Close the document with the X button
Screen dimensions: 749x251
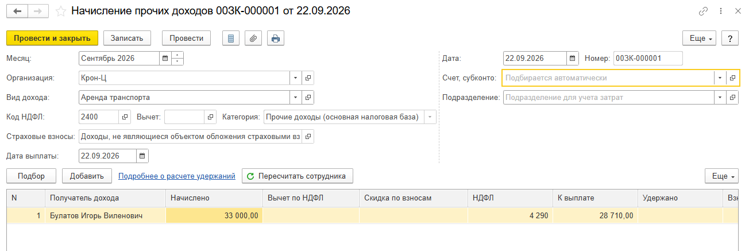click(738, 11)
